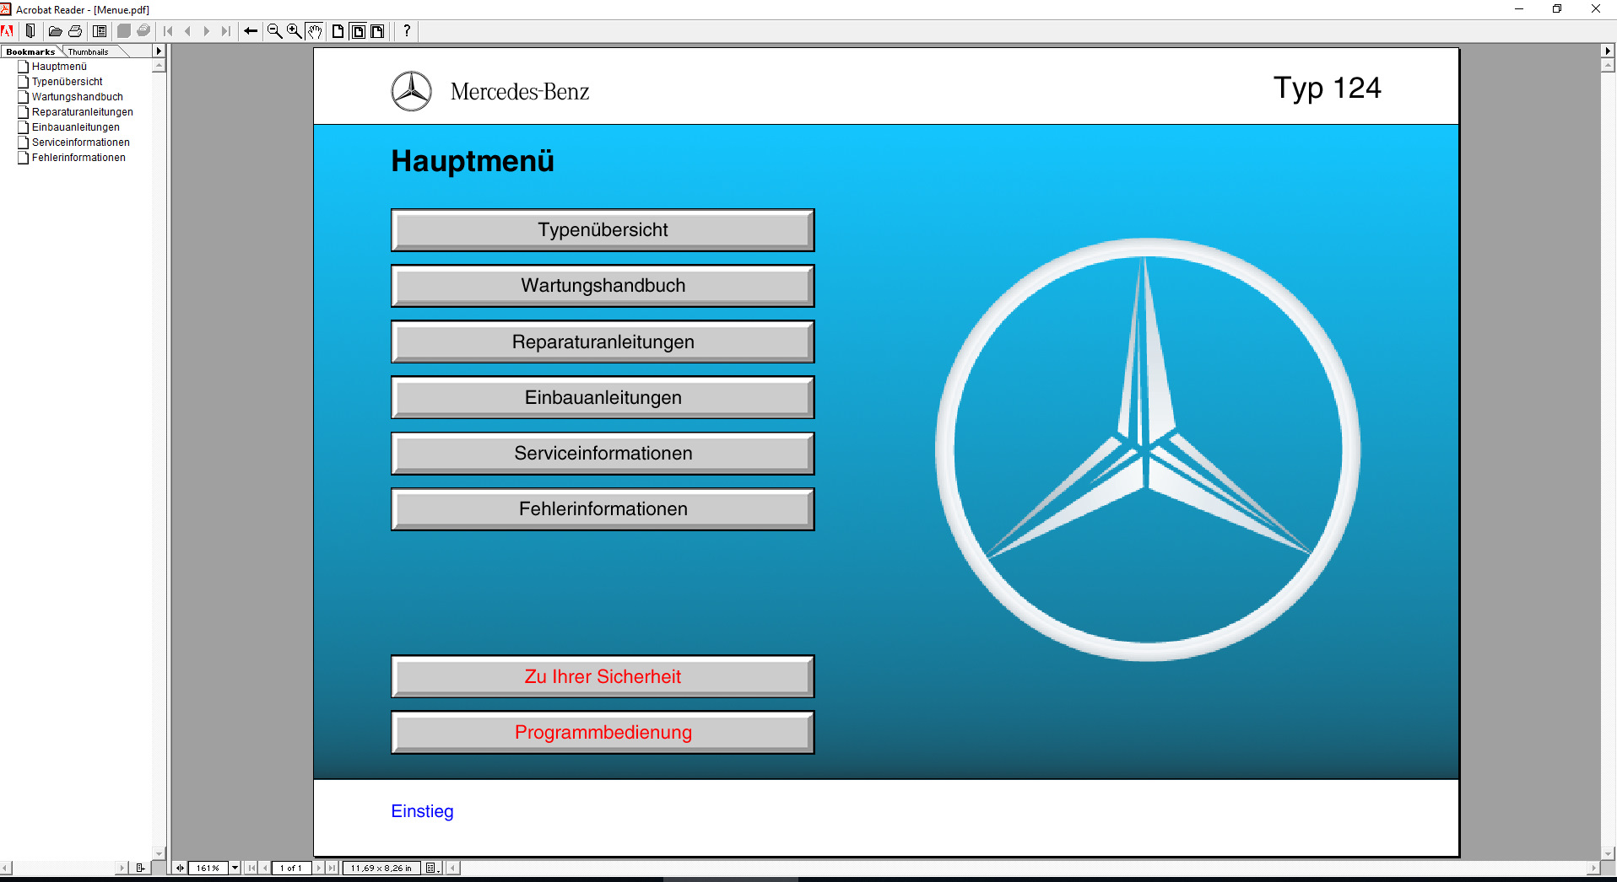Viewport: 1617px width, 882px height.
Task: Open the Reparaturanleitungen menu button
Action: coord(603,342)
